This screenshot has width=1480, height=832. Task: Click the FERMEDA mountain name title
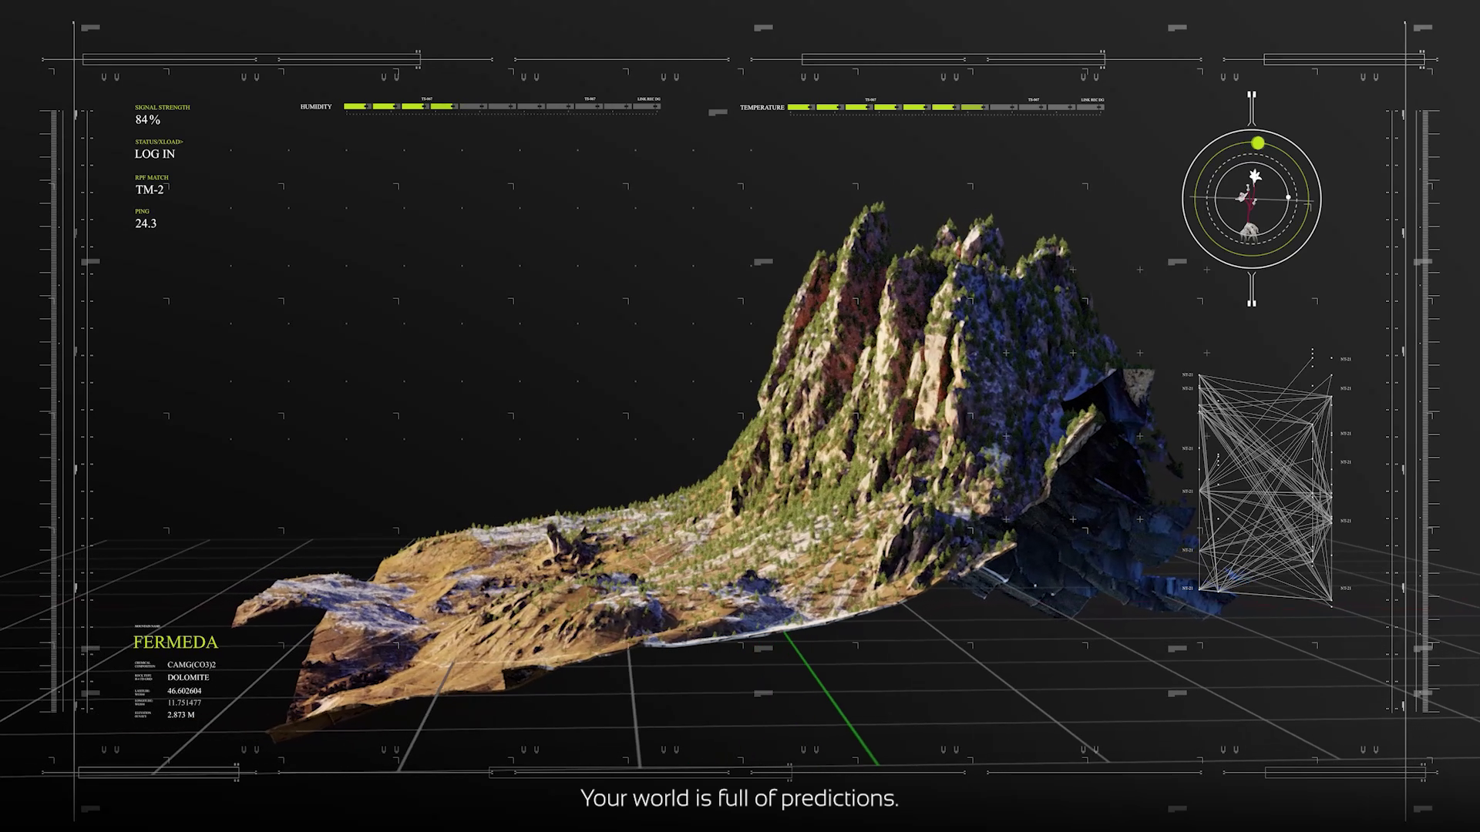(x=175, y=642)
